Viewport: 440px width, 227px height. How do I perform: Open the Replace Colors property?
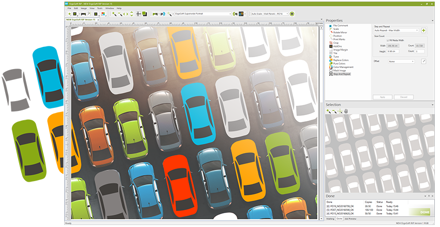(342, 60)
